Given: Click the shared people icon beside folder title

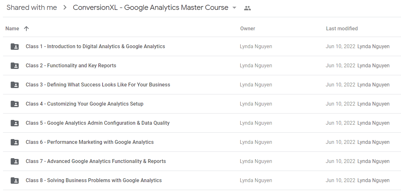Looking at the screenshot, I should pos(247,8).
